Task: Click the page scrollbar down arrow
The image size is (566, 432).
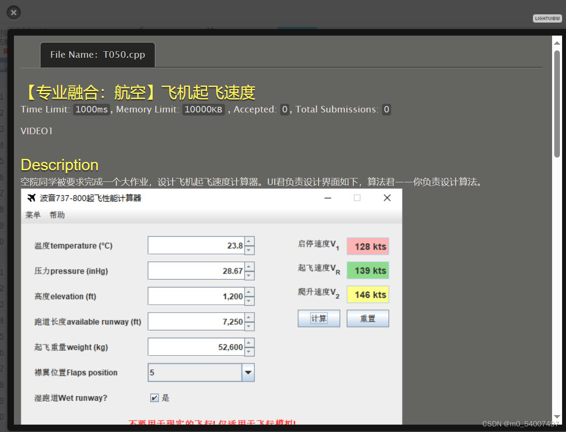Action: (x=557, y=417)
